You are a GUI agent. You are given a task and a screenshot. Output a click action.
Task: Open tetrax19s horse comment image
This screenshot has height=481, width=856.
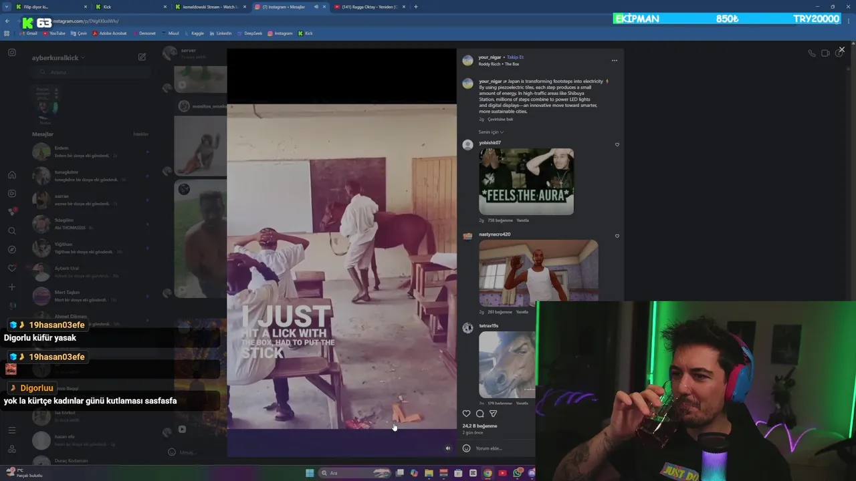(507, 365)
